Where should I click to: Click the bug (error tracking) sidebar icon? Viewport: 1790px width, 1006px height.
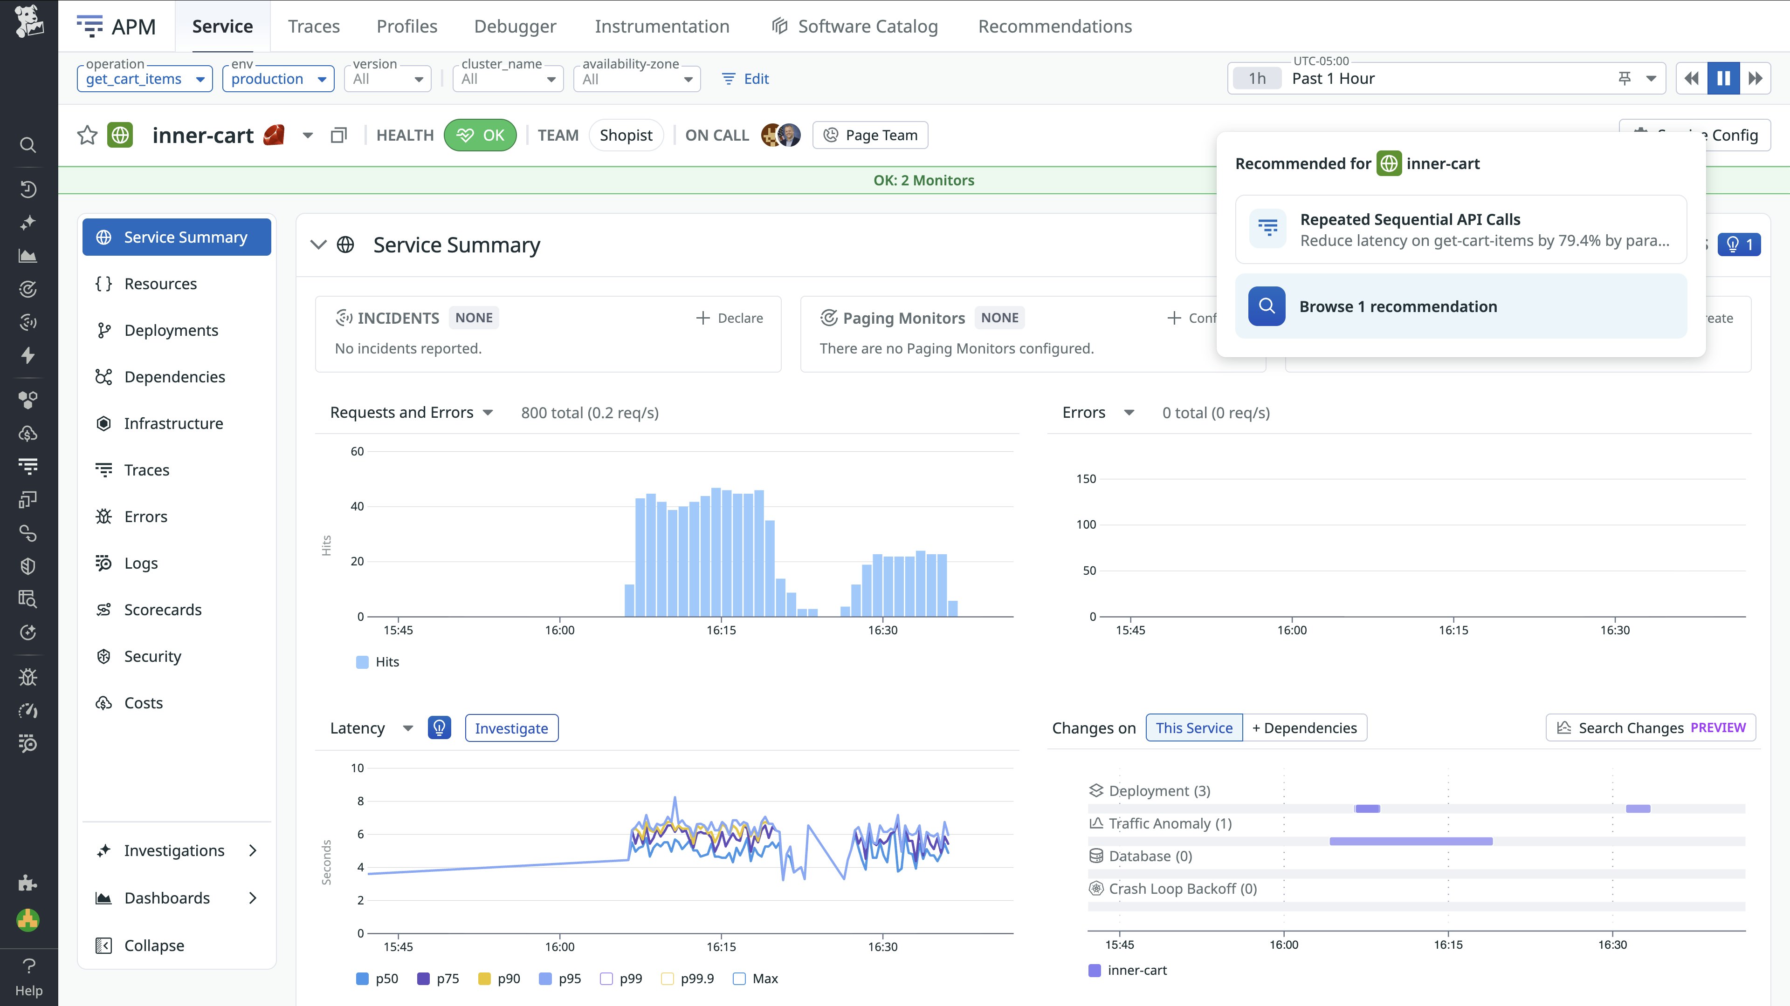pyautogui.click(x=28, y=677)
